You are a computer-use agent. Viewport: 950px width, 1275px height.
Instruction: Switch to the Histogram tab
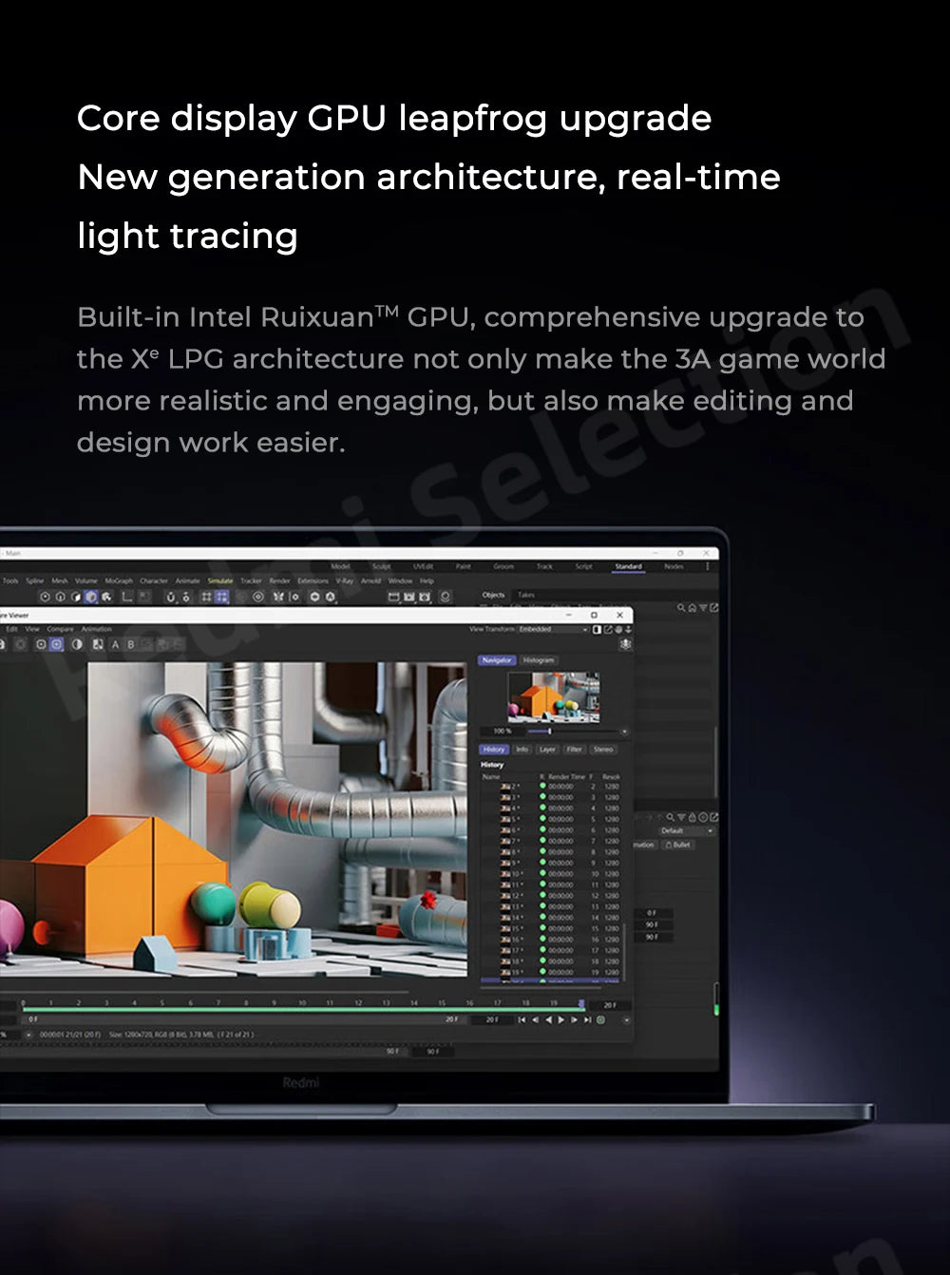click(x=539, y=659)
